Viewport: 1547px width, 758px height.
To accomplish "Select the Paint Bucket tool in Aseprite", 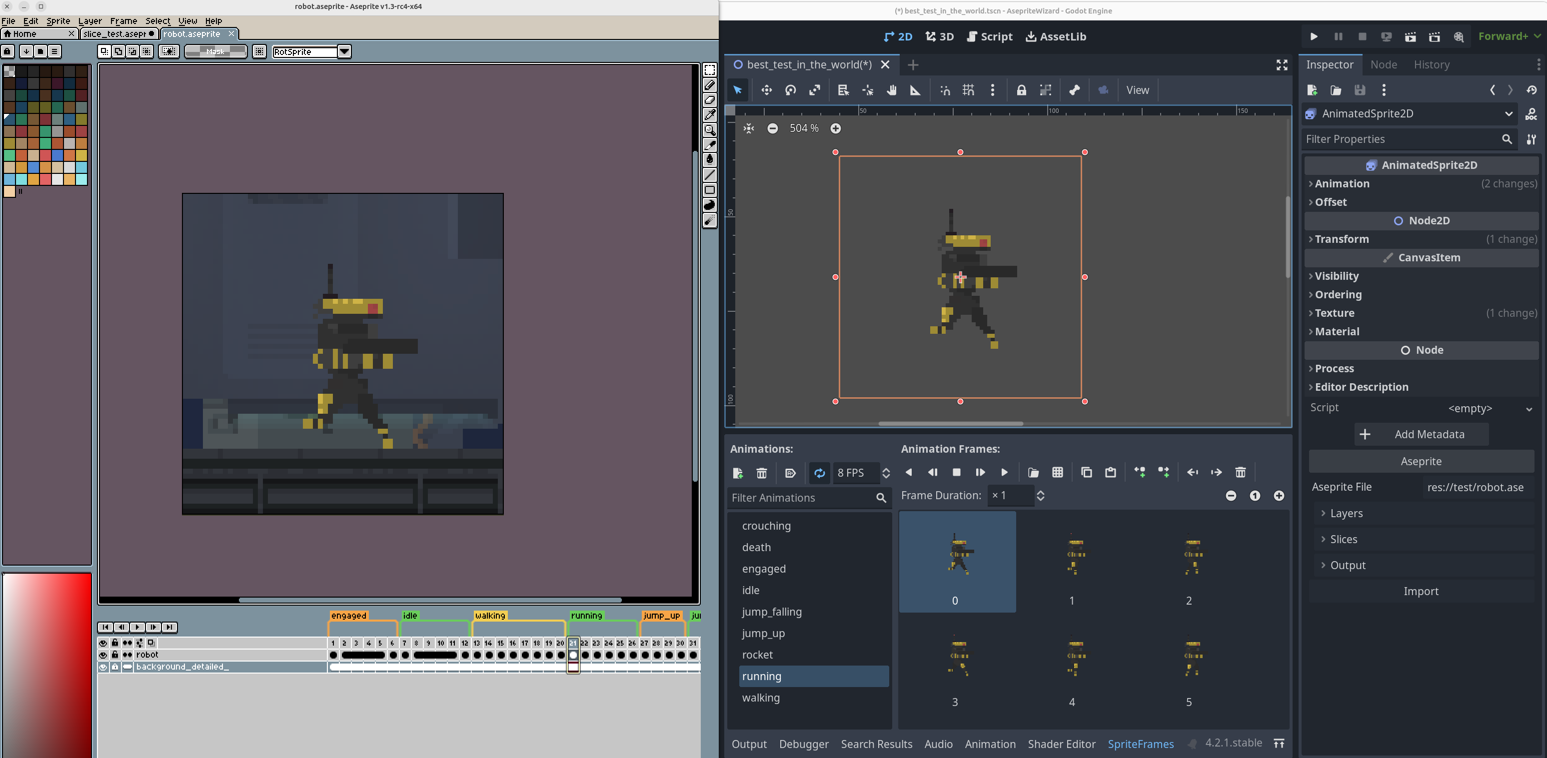I will tap(709, 159).
